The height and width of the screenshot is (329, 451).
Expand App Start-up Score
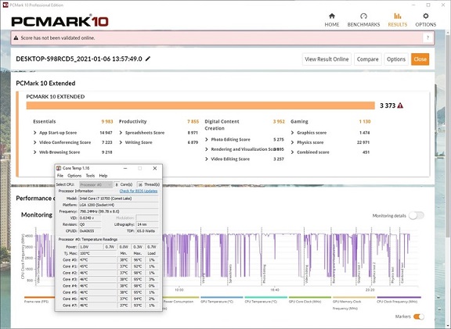pos(34,133)
